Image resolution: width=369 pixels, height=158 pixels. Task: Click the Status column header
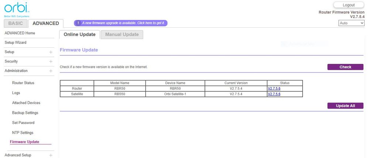pyautogui.click(x=285, y=83)
